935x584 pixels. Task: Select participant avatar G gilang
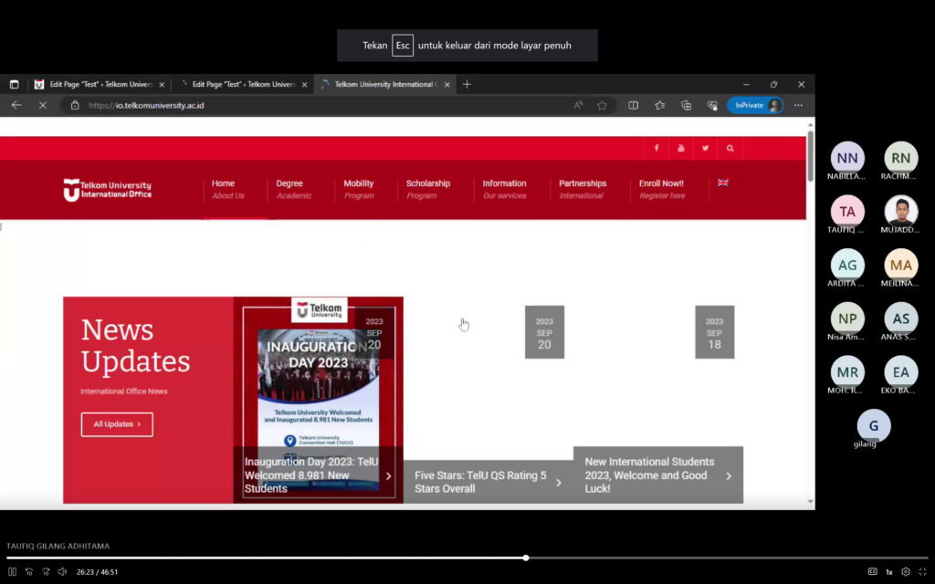[874, 426]
